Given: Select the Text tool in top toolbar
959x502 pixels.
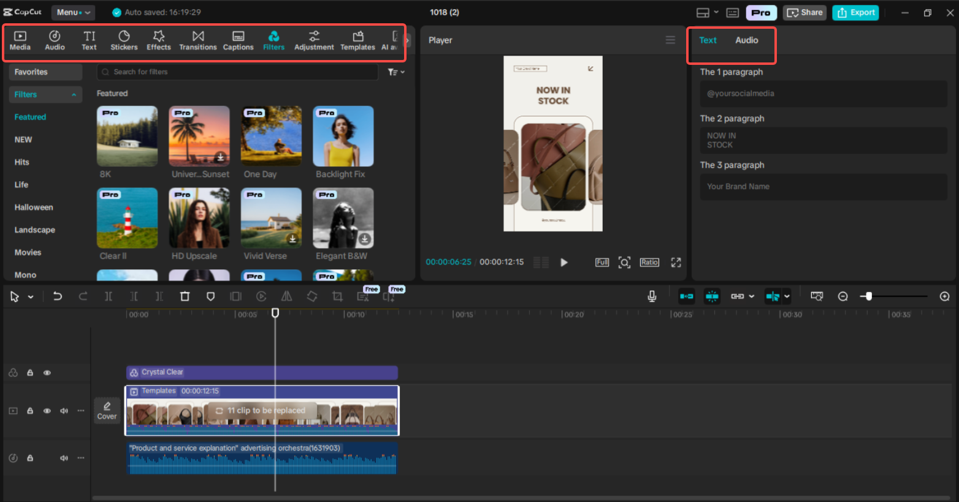Looking at the screenshot, I should 89,40.
